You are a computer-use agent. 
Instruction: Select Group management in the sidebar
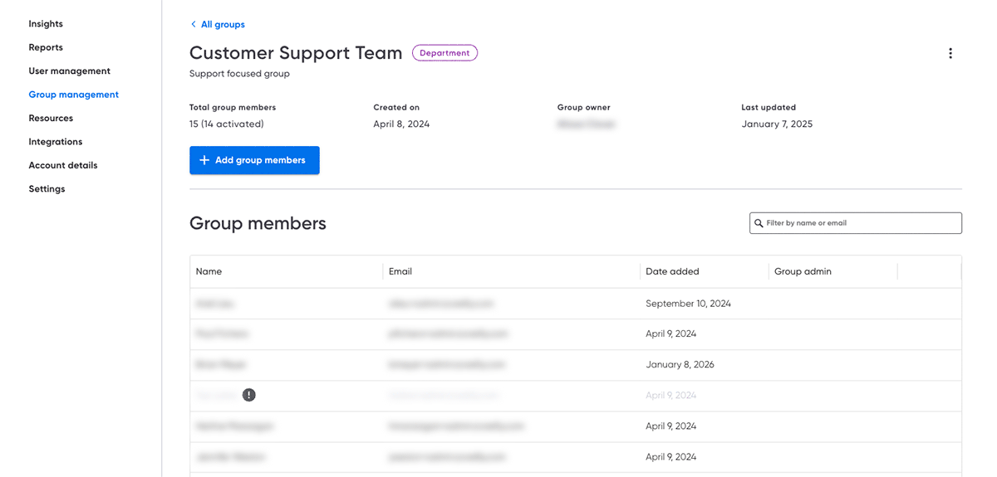pyautogui.click(x=73, y=95)
